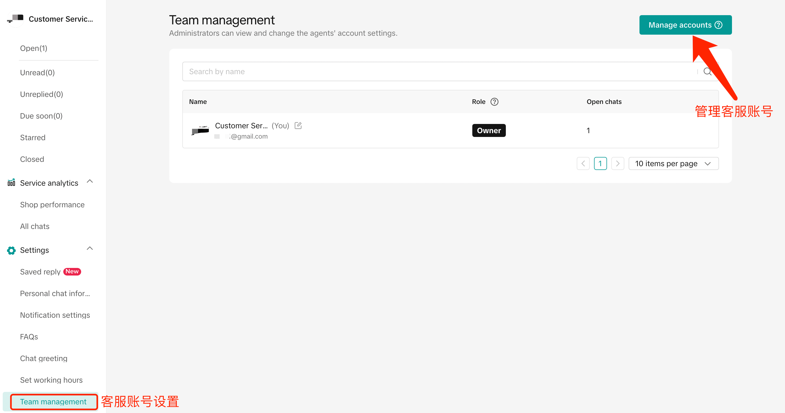Open Saved reply settings

[x=40, y=272]
